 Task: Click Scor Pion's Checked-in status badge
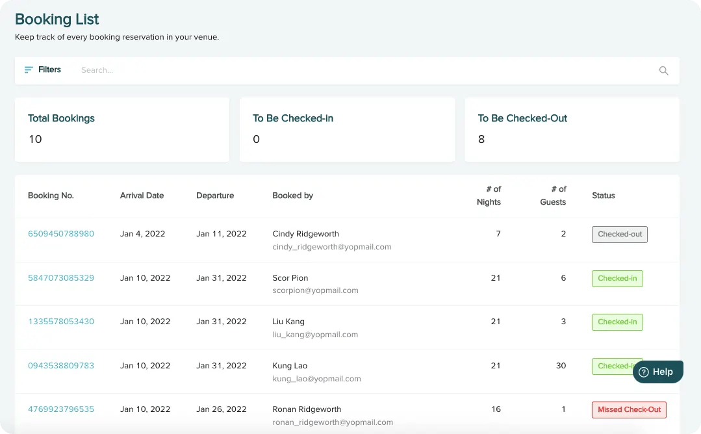pyautogui.click(x=617, y=279)
